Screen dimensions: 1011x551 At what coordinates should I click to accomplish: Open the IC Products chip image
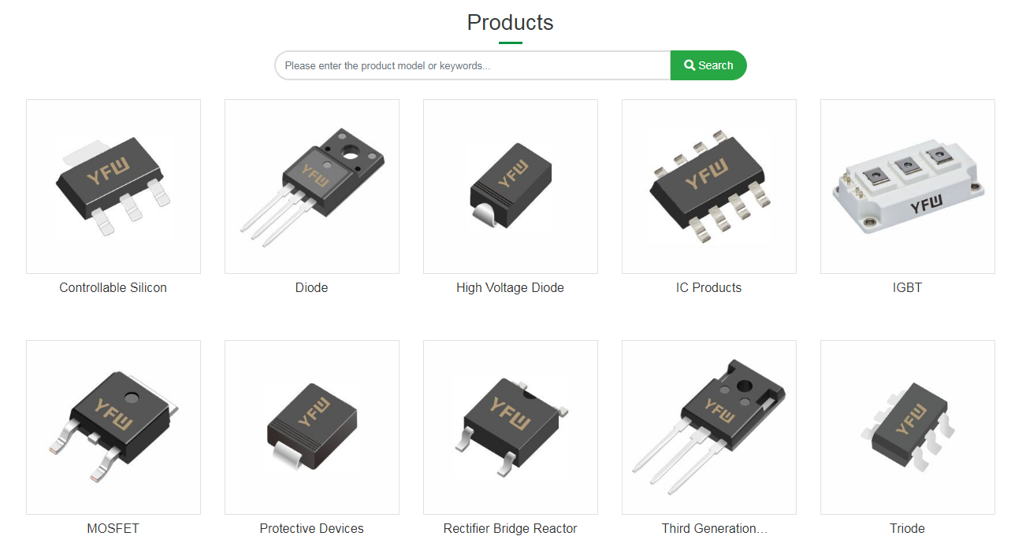point(709,187)
